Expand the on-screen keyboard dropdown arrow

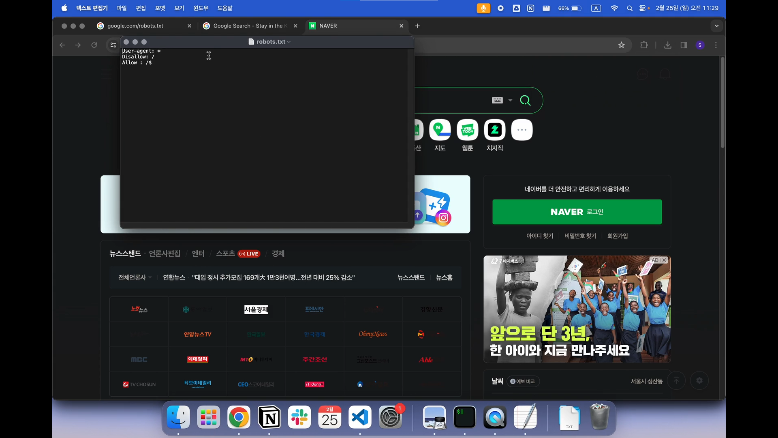coord(510,101)
